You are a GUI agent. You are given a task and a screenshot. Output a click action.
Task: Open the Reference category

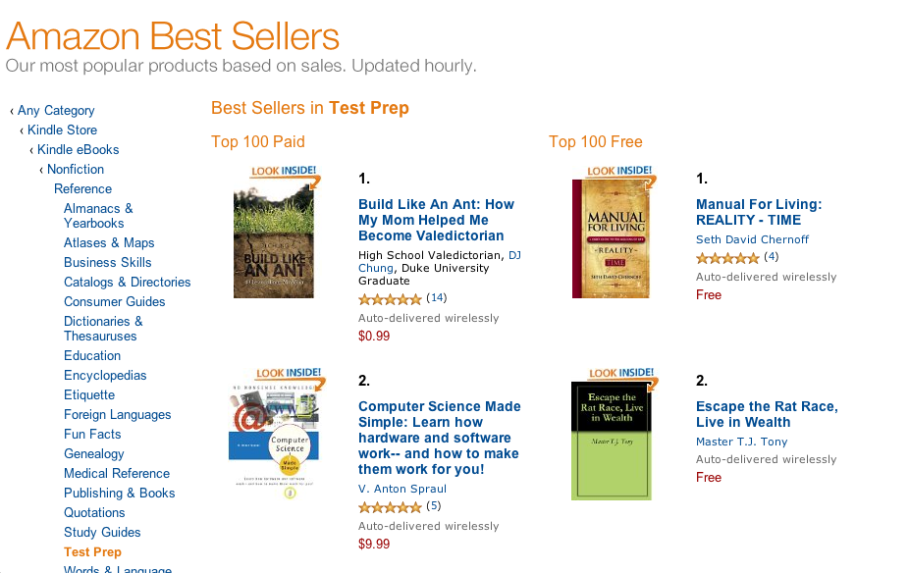[82, 189]
